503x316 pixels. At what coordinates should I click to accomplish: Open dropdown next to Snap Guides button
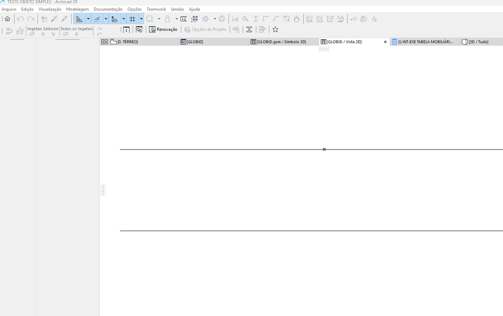pyautogui.click(x=106, y=19)
